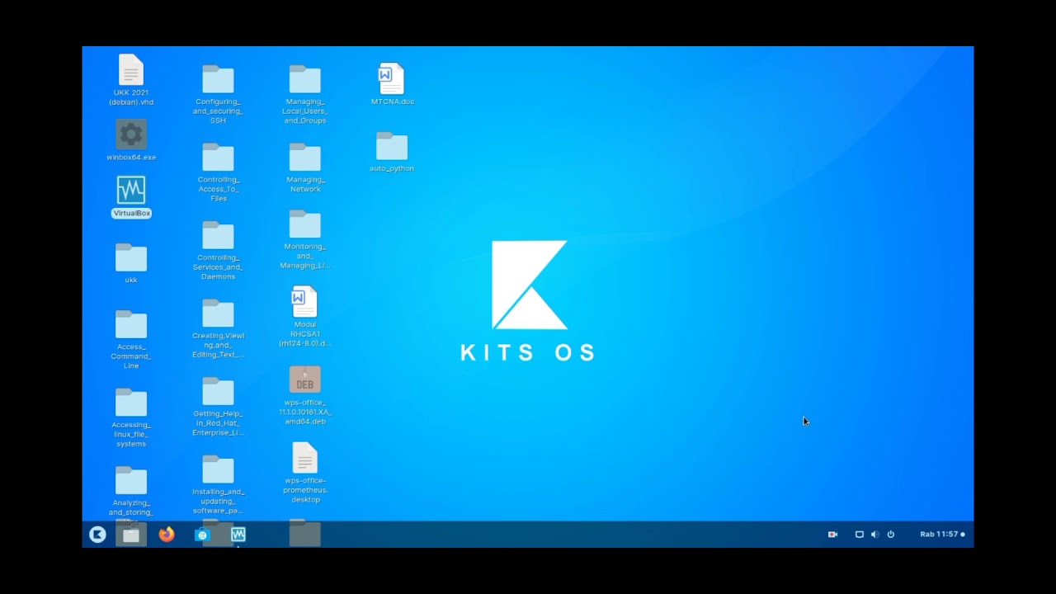1056x594 pixels.
Task: Select the winbox64.exe desktop icon
Action: tap(131, 139)
